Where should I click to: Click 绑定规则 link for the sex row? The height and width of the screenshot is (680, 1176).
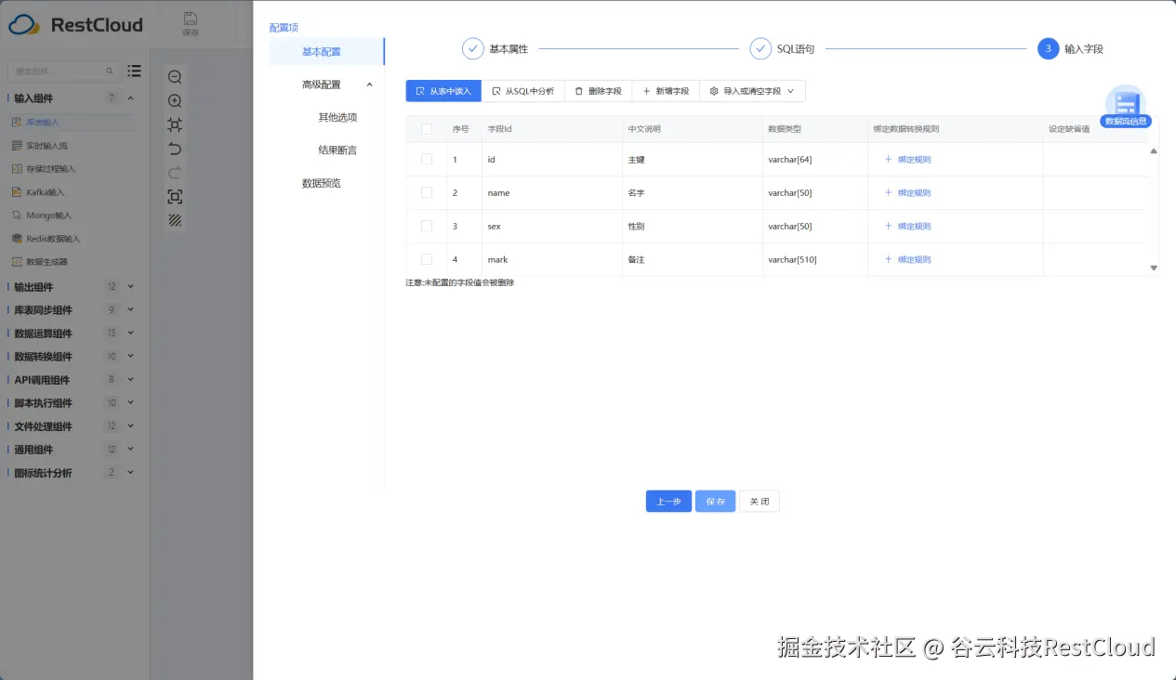pos(907,227)
